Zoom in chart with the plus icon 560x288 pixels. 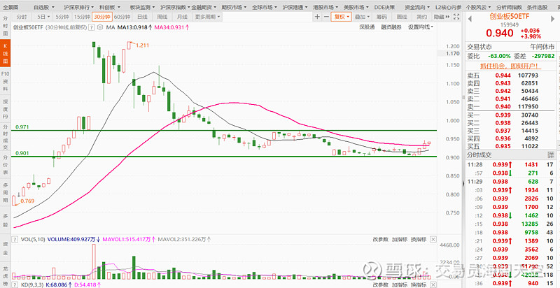pos(317,16)
